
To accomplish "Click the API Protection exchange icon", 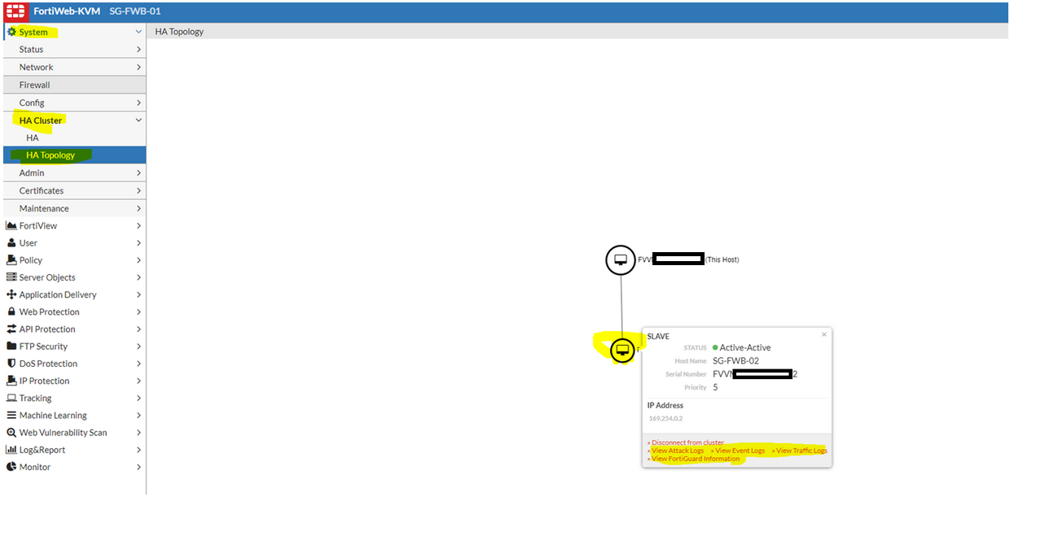I will 11,329.
